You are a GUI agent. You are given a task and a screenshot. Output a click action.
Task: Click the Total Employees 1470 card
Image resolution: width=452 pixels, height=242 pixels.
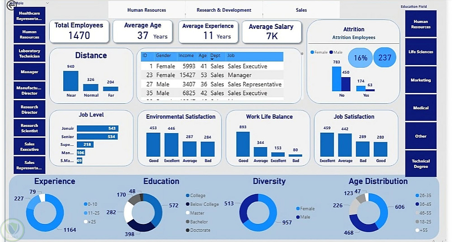79,32
